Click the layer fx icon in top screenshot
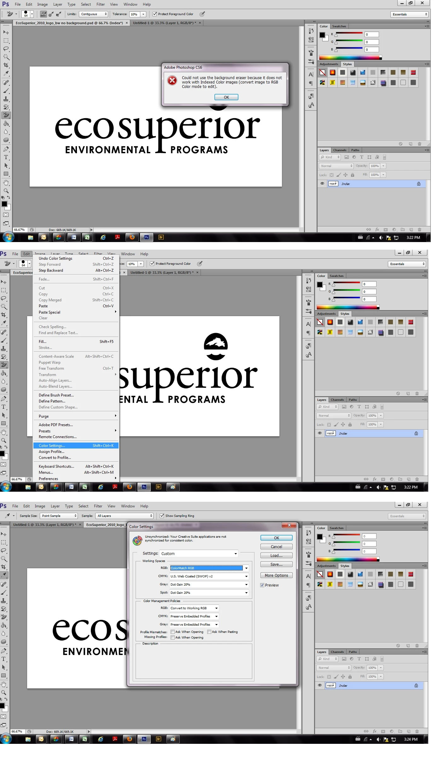 [377, 229]
